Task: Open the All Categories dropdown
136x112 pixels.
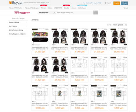Action: click(47, 13)
